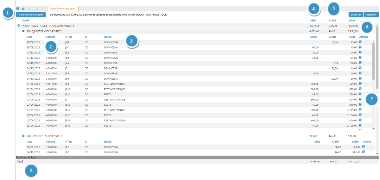Image resolution: width=380 pixels, height=180 pixels.
Task: Open the action icon for solde -100,00 row
Action: coord(363,152)
